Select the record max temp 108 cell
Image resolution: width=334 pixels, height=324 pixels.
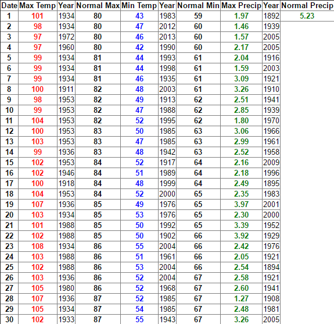pos(38,246)
